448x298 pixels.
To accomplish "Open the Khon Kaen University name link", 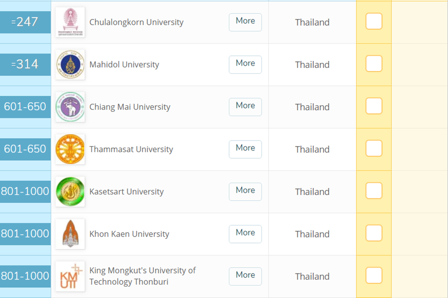I will click(x=129, y=234).
